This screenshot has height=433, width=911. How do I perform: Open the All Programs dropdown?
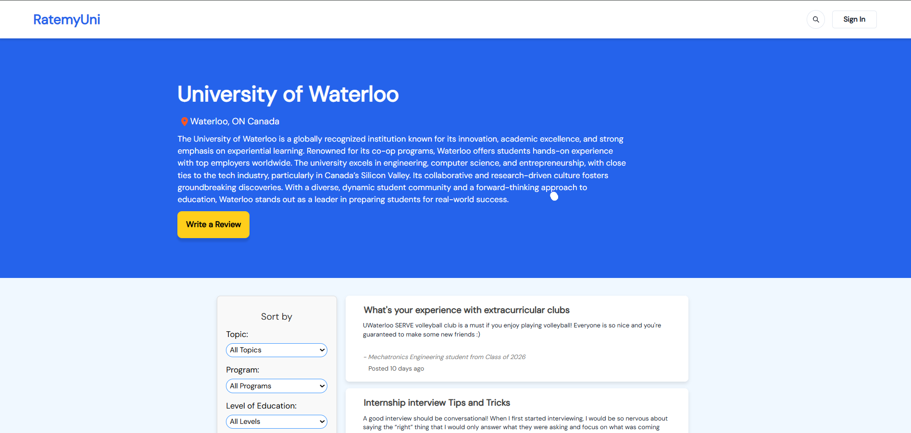[x=276, y=386]
